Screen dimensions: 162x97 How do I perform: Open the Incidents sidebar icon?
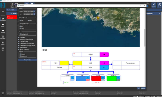3,31
